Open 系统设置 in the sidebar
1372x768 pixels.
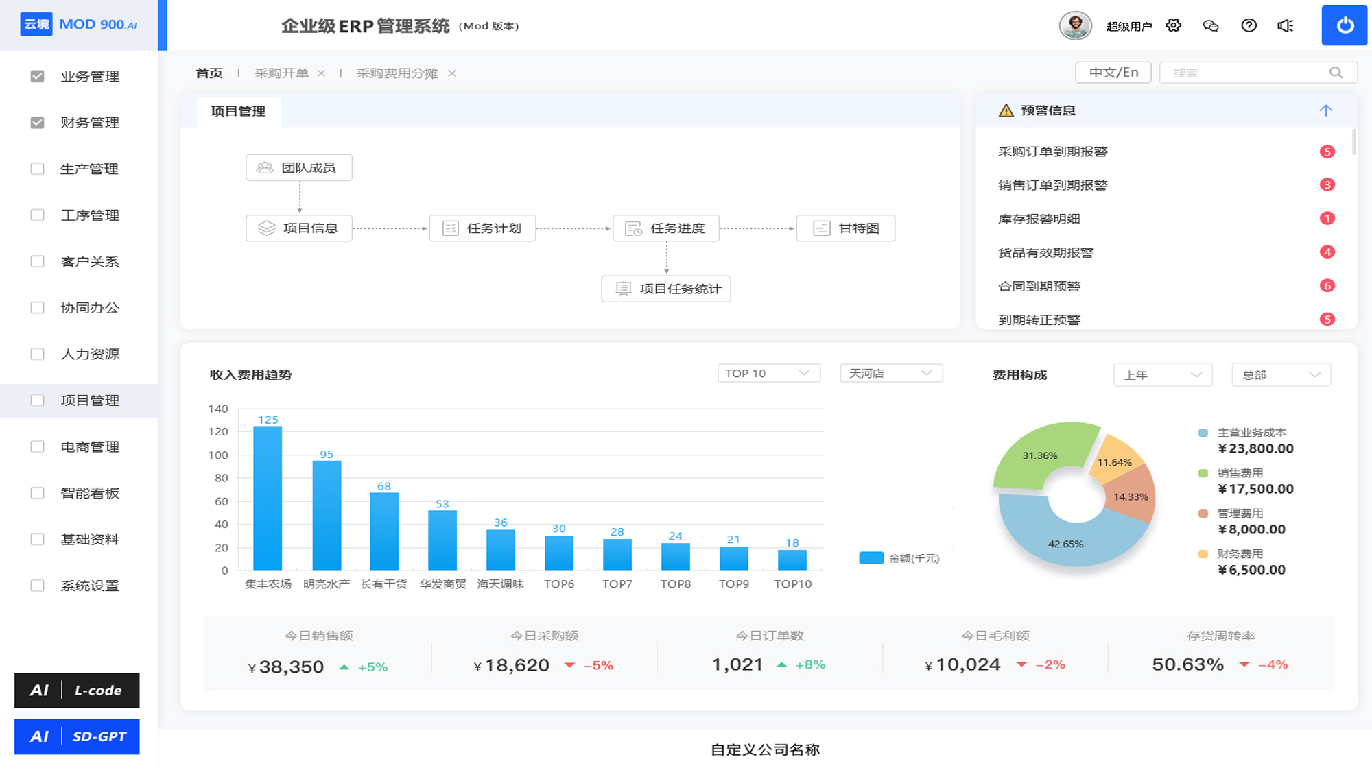[x=89, y=586]
